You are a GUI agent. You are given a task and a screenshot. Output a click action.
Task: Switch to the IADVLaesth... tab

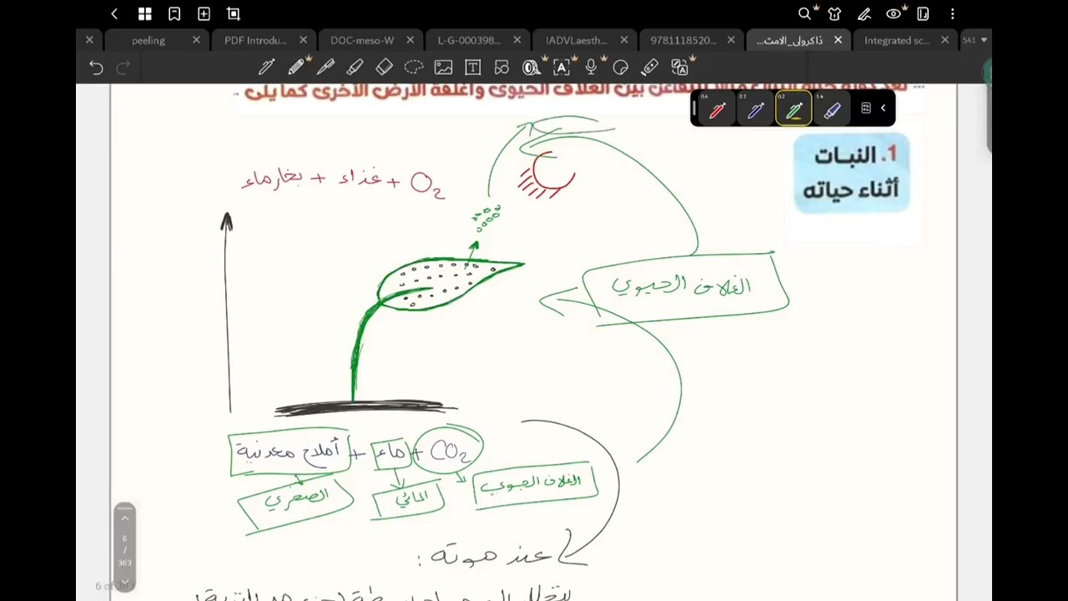pyautogui.click(x=576, y=40)
